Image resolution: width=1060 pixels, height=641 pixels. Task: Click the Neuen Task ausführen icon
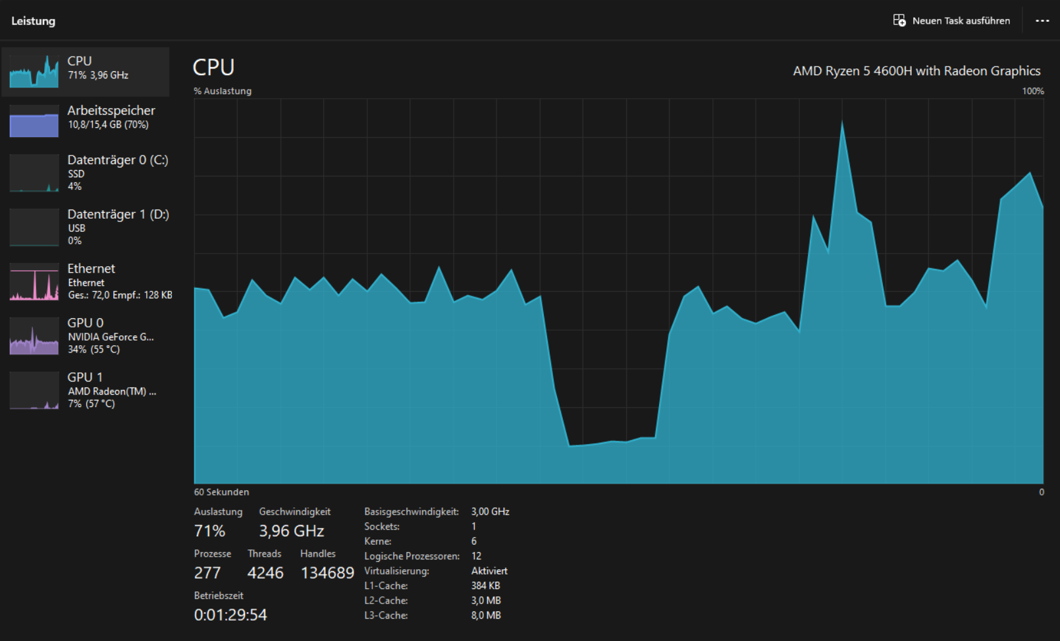click(899, 20)
